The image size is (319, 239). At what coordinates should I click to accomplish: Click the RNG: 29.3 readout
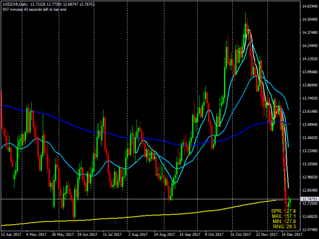click(284, 226)
